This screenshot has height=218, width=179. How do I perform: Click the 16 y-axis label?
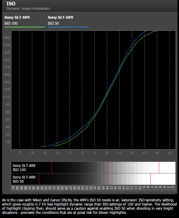coord(8,142)
